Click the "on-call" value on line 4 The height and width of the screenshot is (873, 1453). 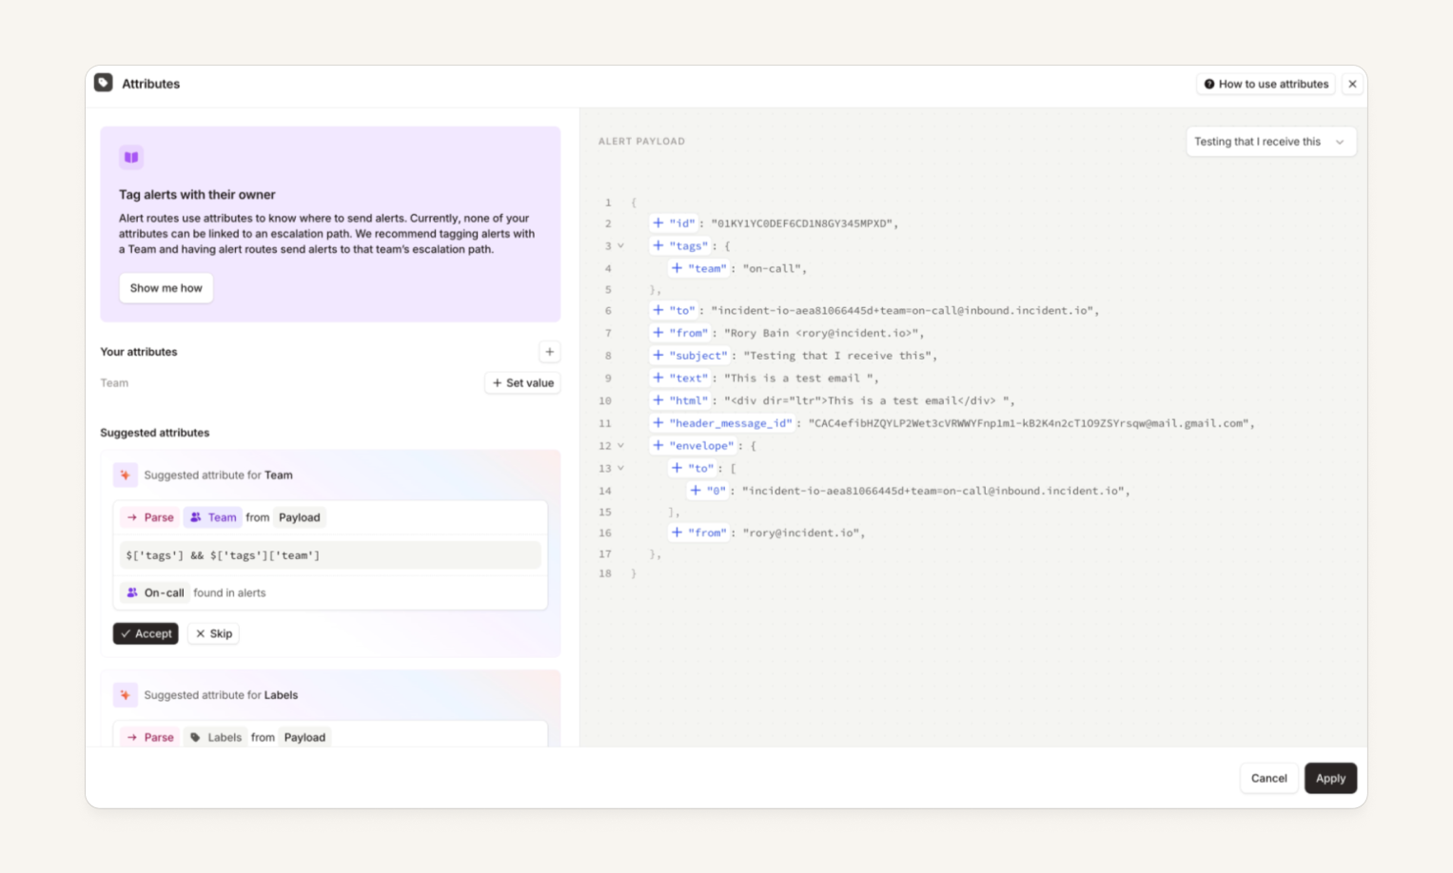point(772,268)
